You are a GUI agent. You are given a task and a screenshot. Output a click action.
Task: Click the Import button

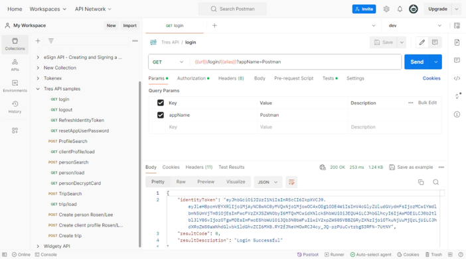click(130, 26)
